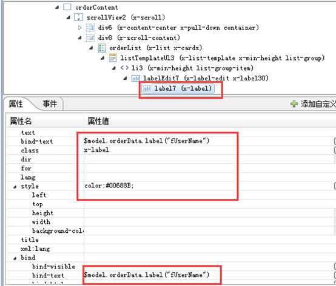The height and width of the screenshot is (286, 336).
Task: Click the label7 component icon
Action: point(147,88)
